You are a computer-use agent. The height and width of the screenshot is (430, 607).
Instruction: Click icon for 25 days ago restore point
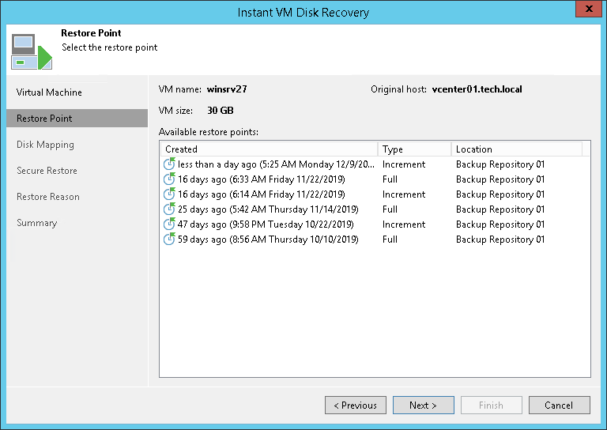click(x=169, y=209)
